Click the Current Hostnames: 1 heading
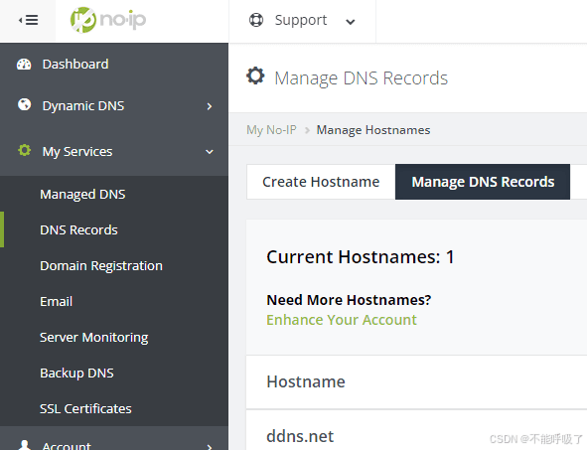This screenshot has height=450, width=587. [x=361, y=257]
